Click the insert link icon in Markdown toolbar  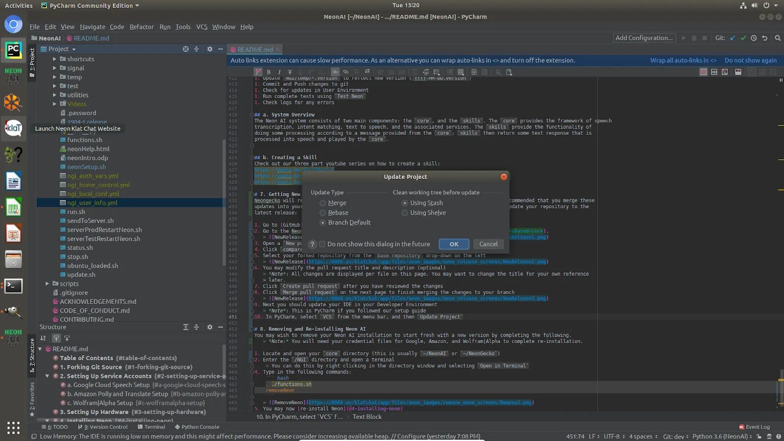click(345, 72)
